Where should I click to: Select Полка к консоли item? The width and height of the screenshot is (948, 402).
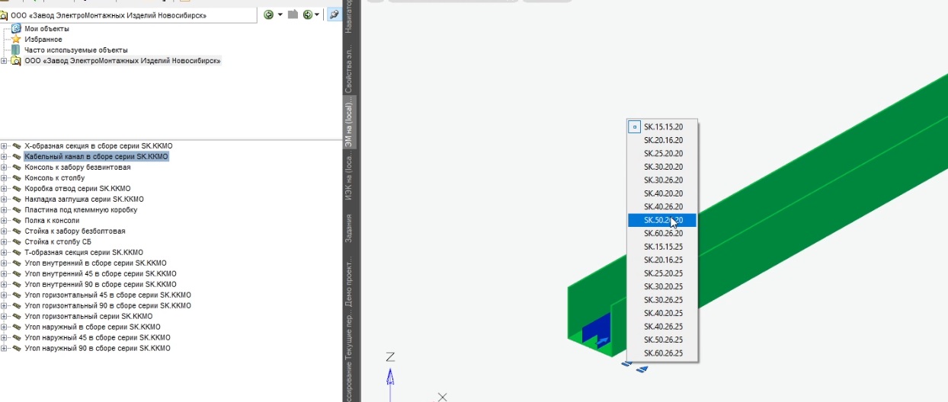point(52,220)
